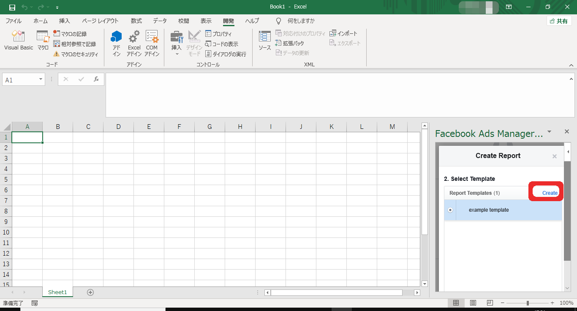Toggle デザインモード design mode
Viewport: 577px width, 311px height.
pyautogui.click(x=194, y=43)
